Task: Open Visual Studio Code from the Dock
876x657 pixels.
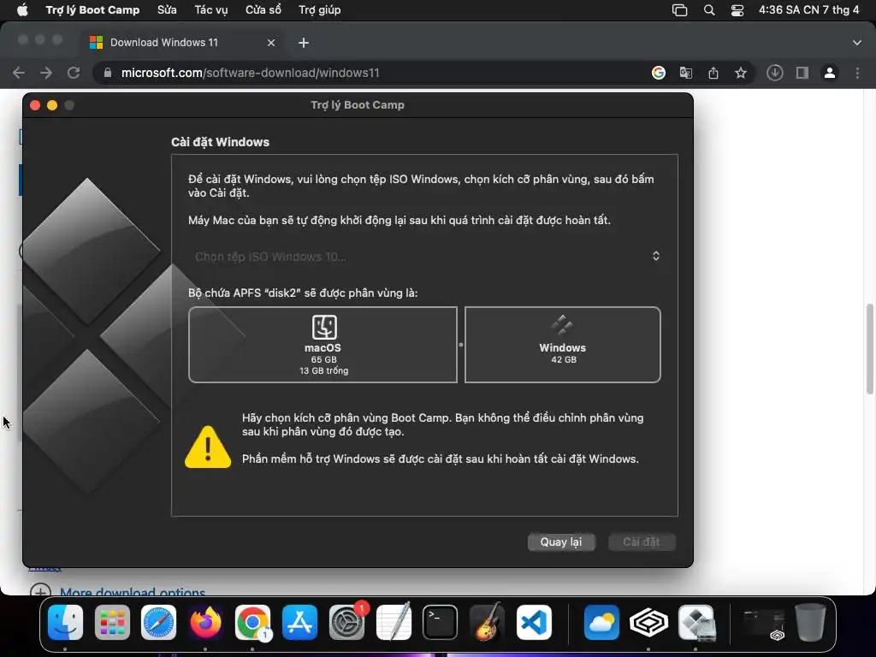Action: coord(534,623)
